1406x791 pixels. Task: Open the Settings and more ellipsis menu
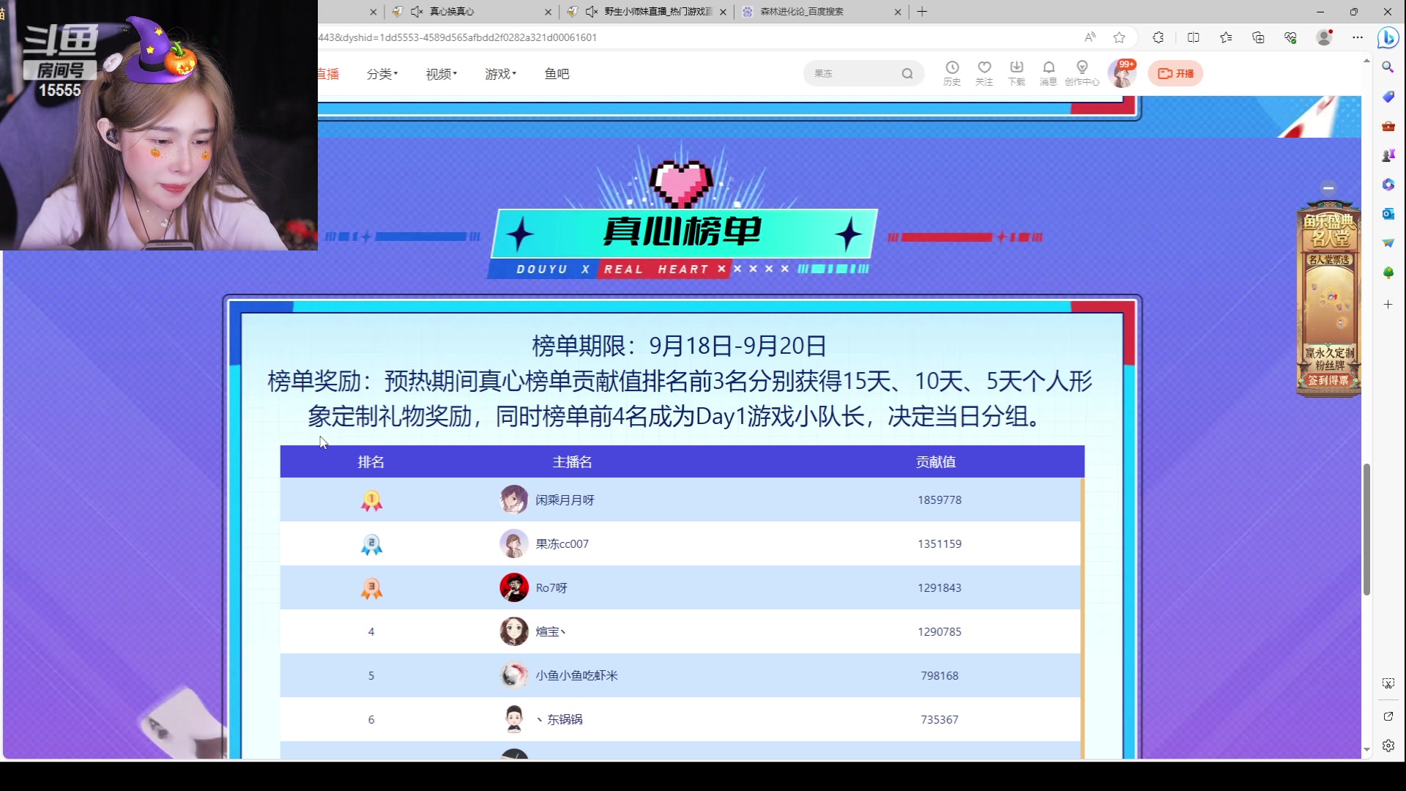point(1357,37)
